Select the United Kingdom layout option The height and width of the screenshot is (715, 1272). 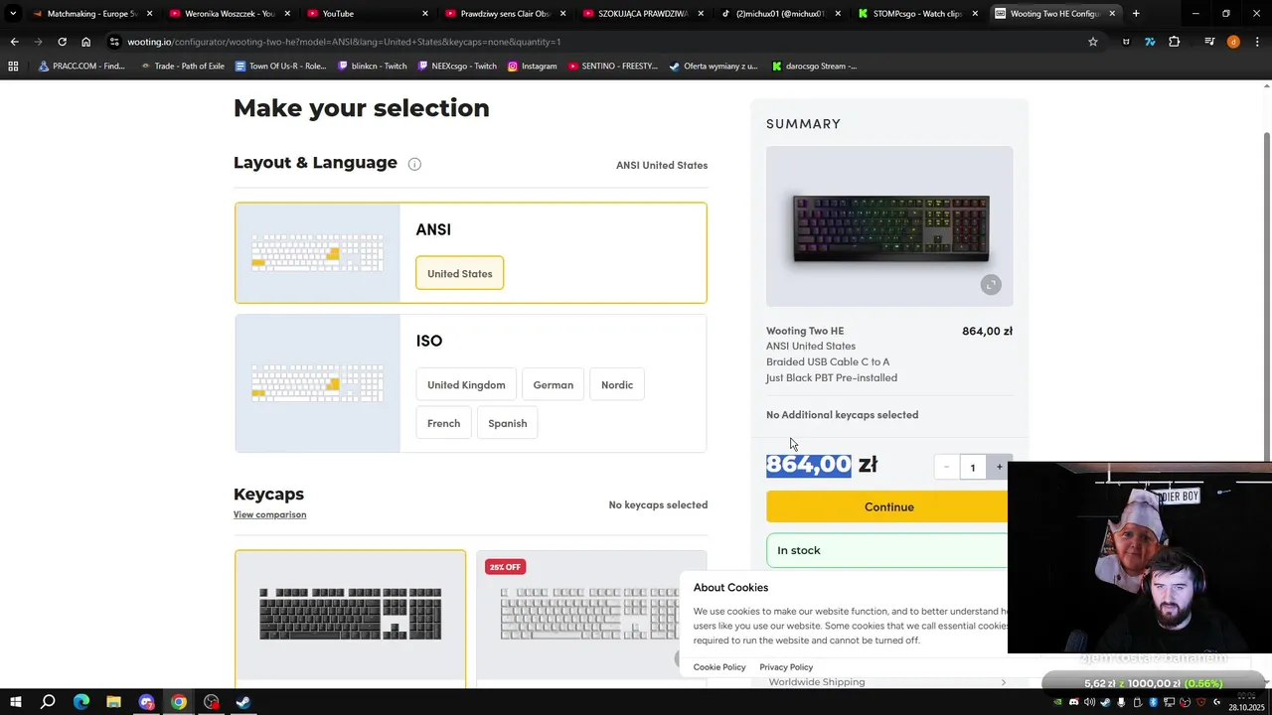pos(466,384)
